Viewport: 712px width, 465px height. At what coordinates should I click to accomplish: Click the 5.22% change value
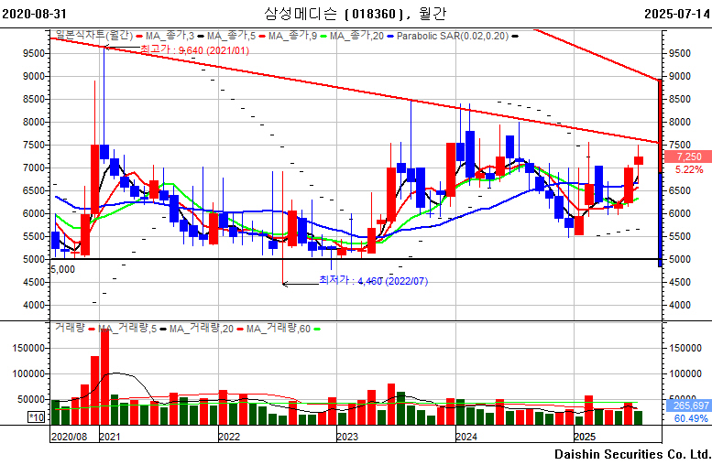689,169
